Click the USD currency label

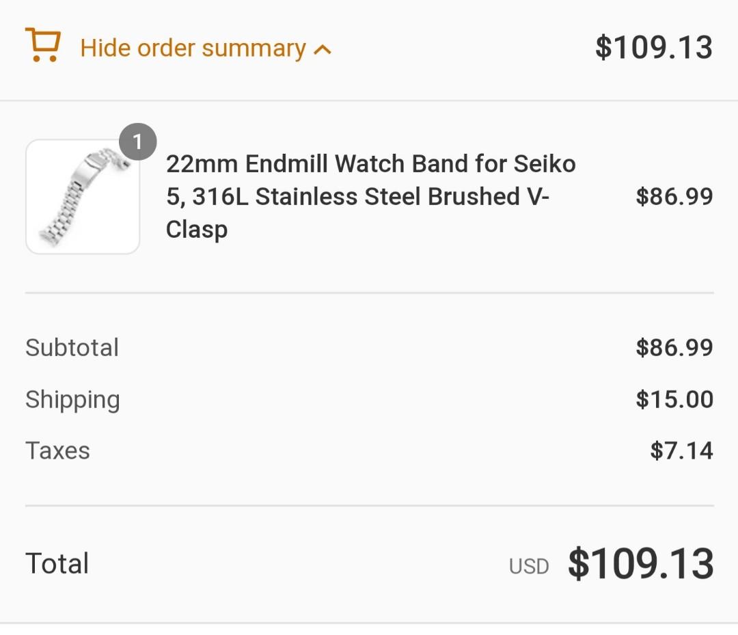point(529,565)
